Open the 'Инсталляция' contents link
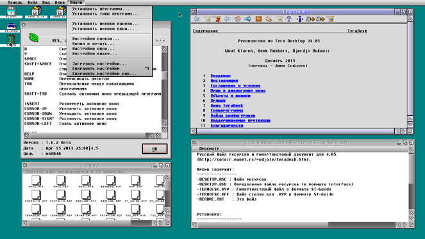Image resolution: width=425 pixels, height=239 pixels. coord(224,81)
